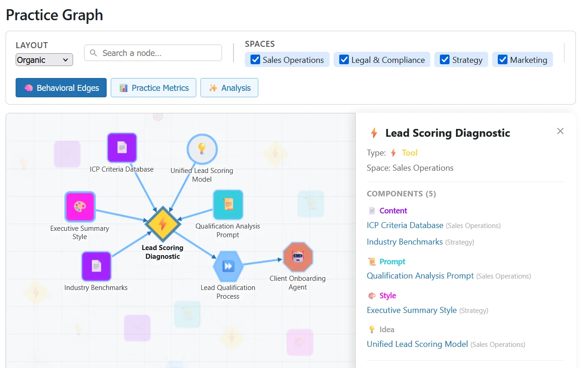Uncheck the Strategy space checkbox
581x368 pixels.
(x=444, y=60)
